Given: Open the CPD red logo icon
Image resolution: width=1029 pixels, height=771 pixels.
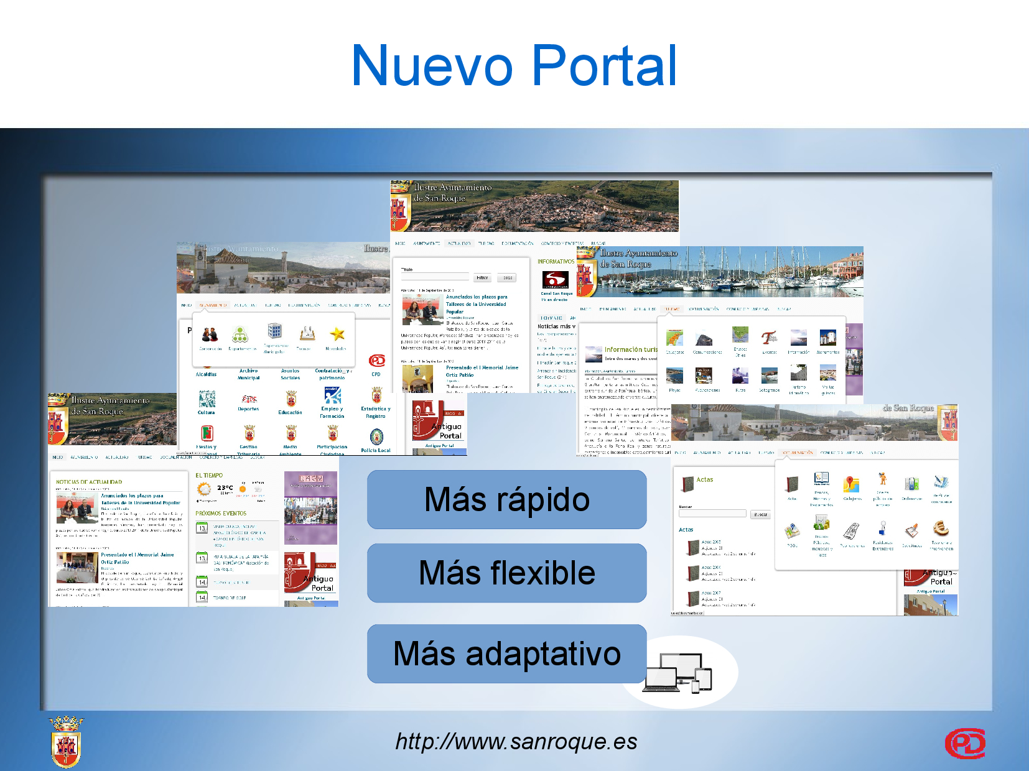Looking at the screenshot, I should pyautogui.click(x=376, y=361).
